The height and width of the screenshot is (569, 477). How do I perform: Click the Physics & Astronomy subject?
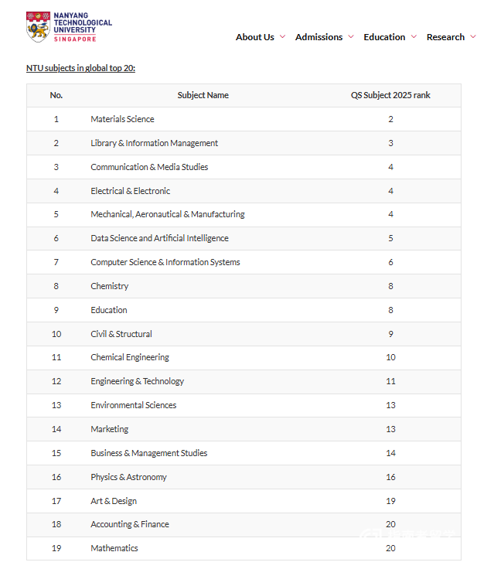pos(128,477)
